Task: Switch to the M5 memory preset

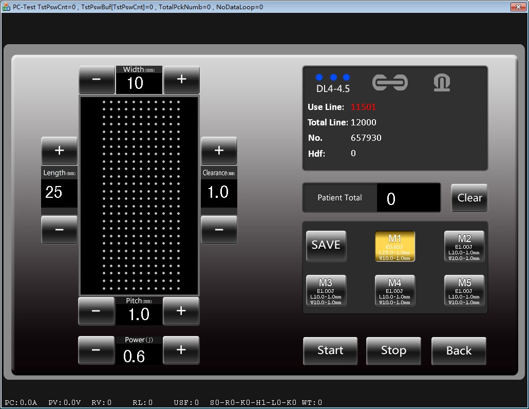Action: [x=464, y=291]
